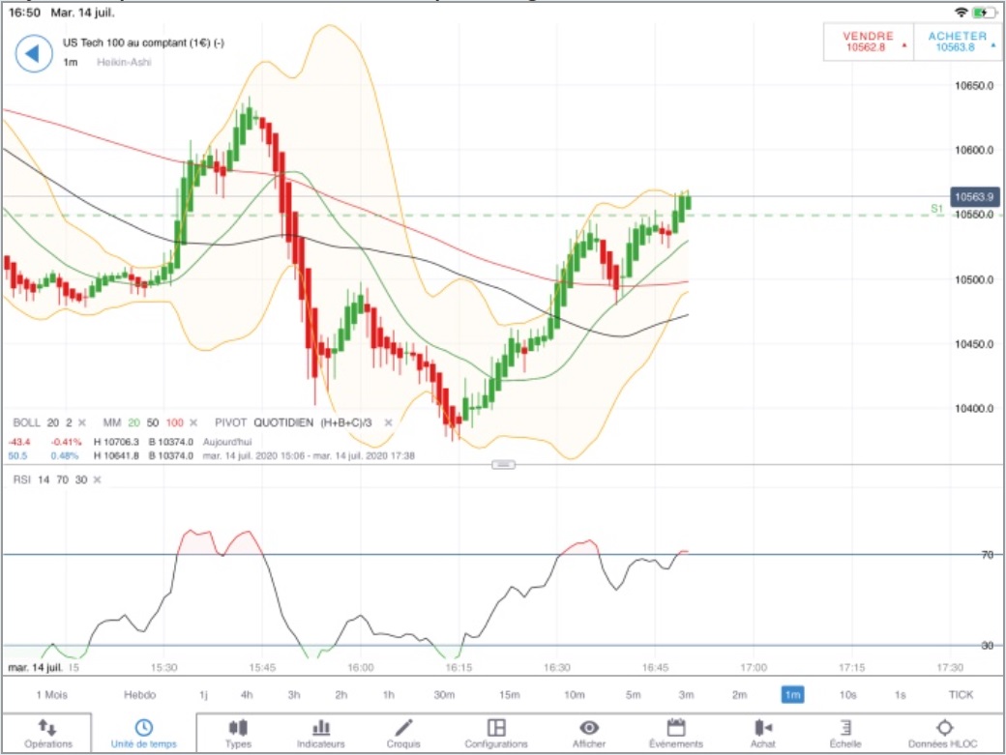The image size is (1006, 755).
Task: Remove the RSI 14 70 30 indicator
Action: coord(97,480)
